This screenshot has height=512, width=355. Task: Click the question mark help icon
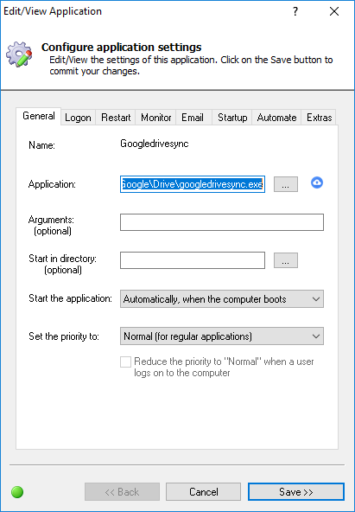click(x=295, y=12)
